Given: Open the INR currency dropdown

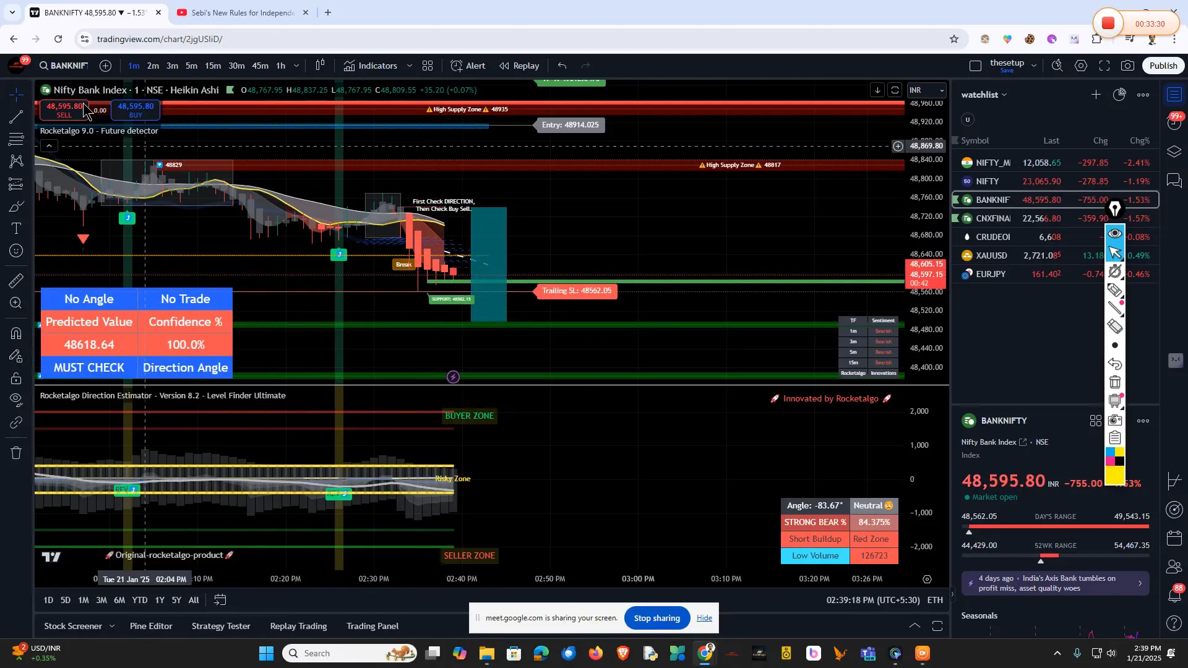Looking at the screenshot, I should tap(926, 90).
